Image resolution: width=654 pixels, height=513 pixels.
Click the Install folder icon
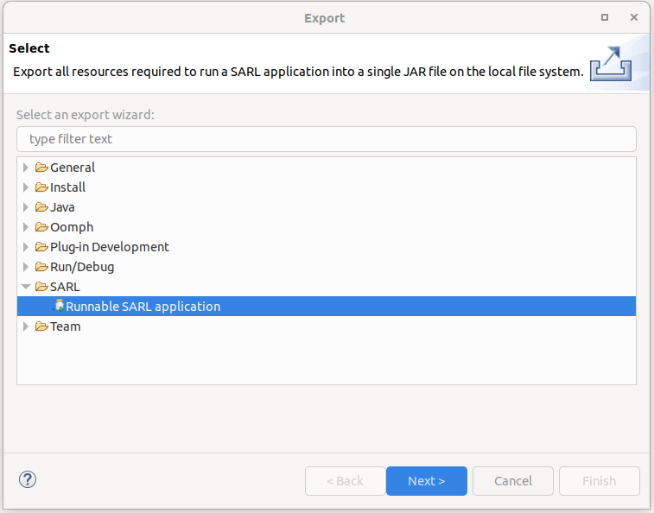pyautogui.click(x=41, y=187)
